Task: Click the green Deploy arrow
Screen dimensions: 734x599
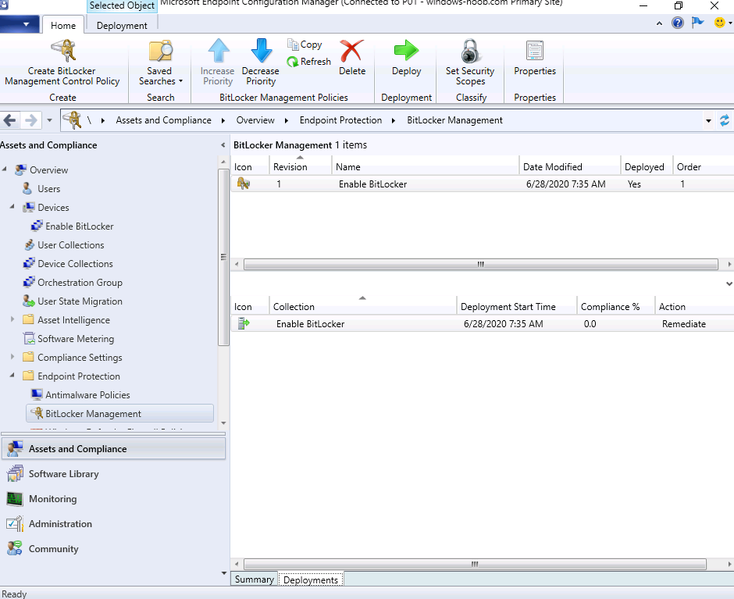Action: click(x=406, y=50)
